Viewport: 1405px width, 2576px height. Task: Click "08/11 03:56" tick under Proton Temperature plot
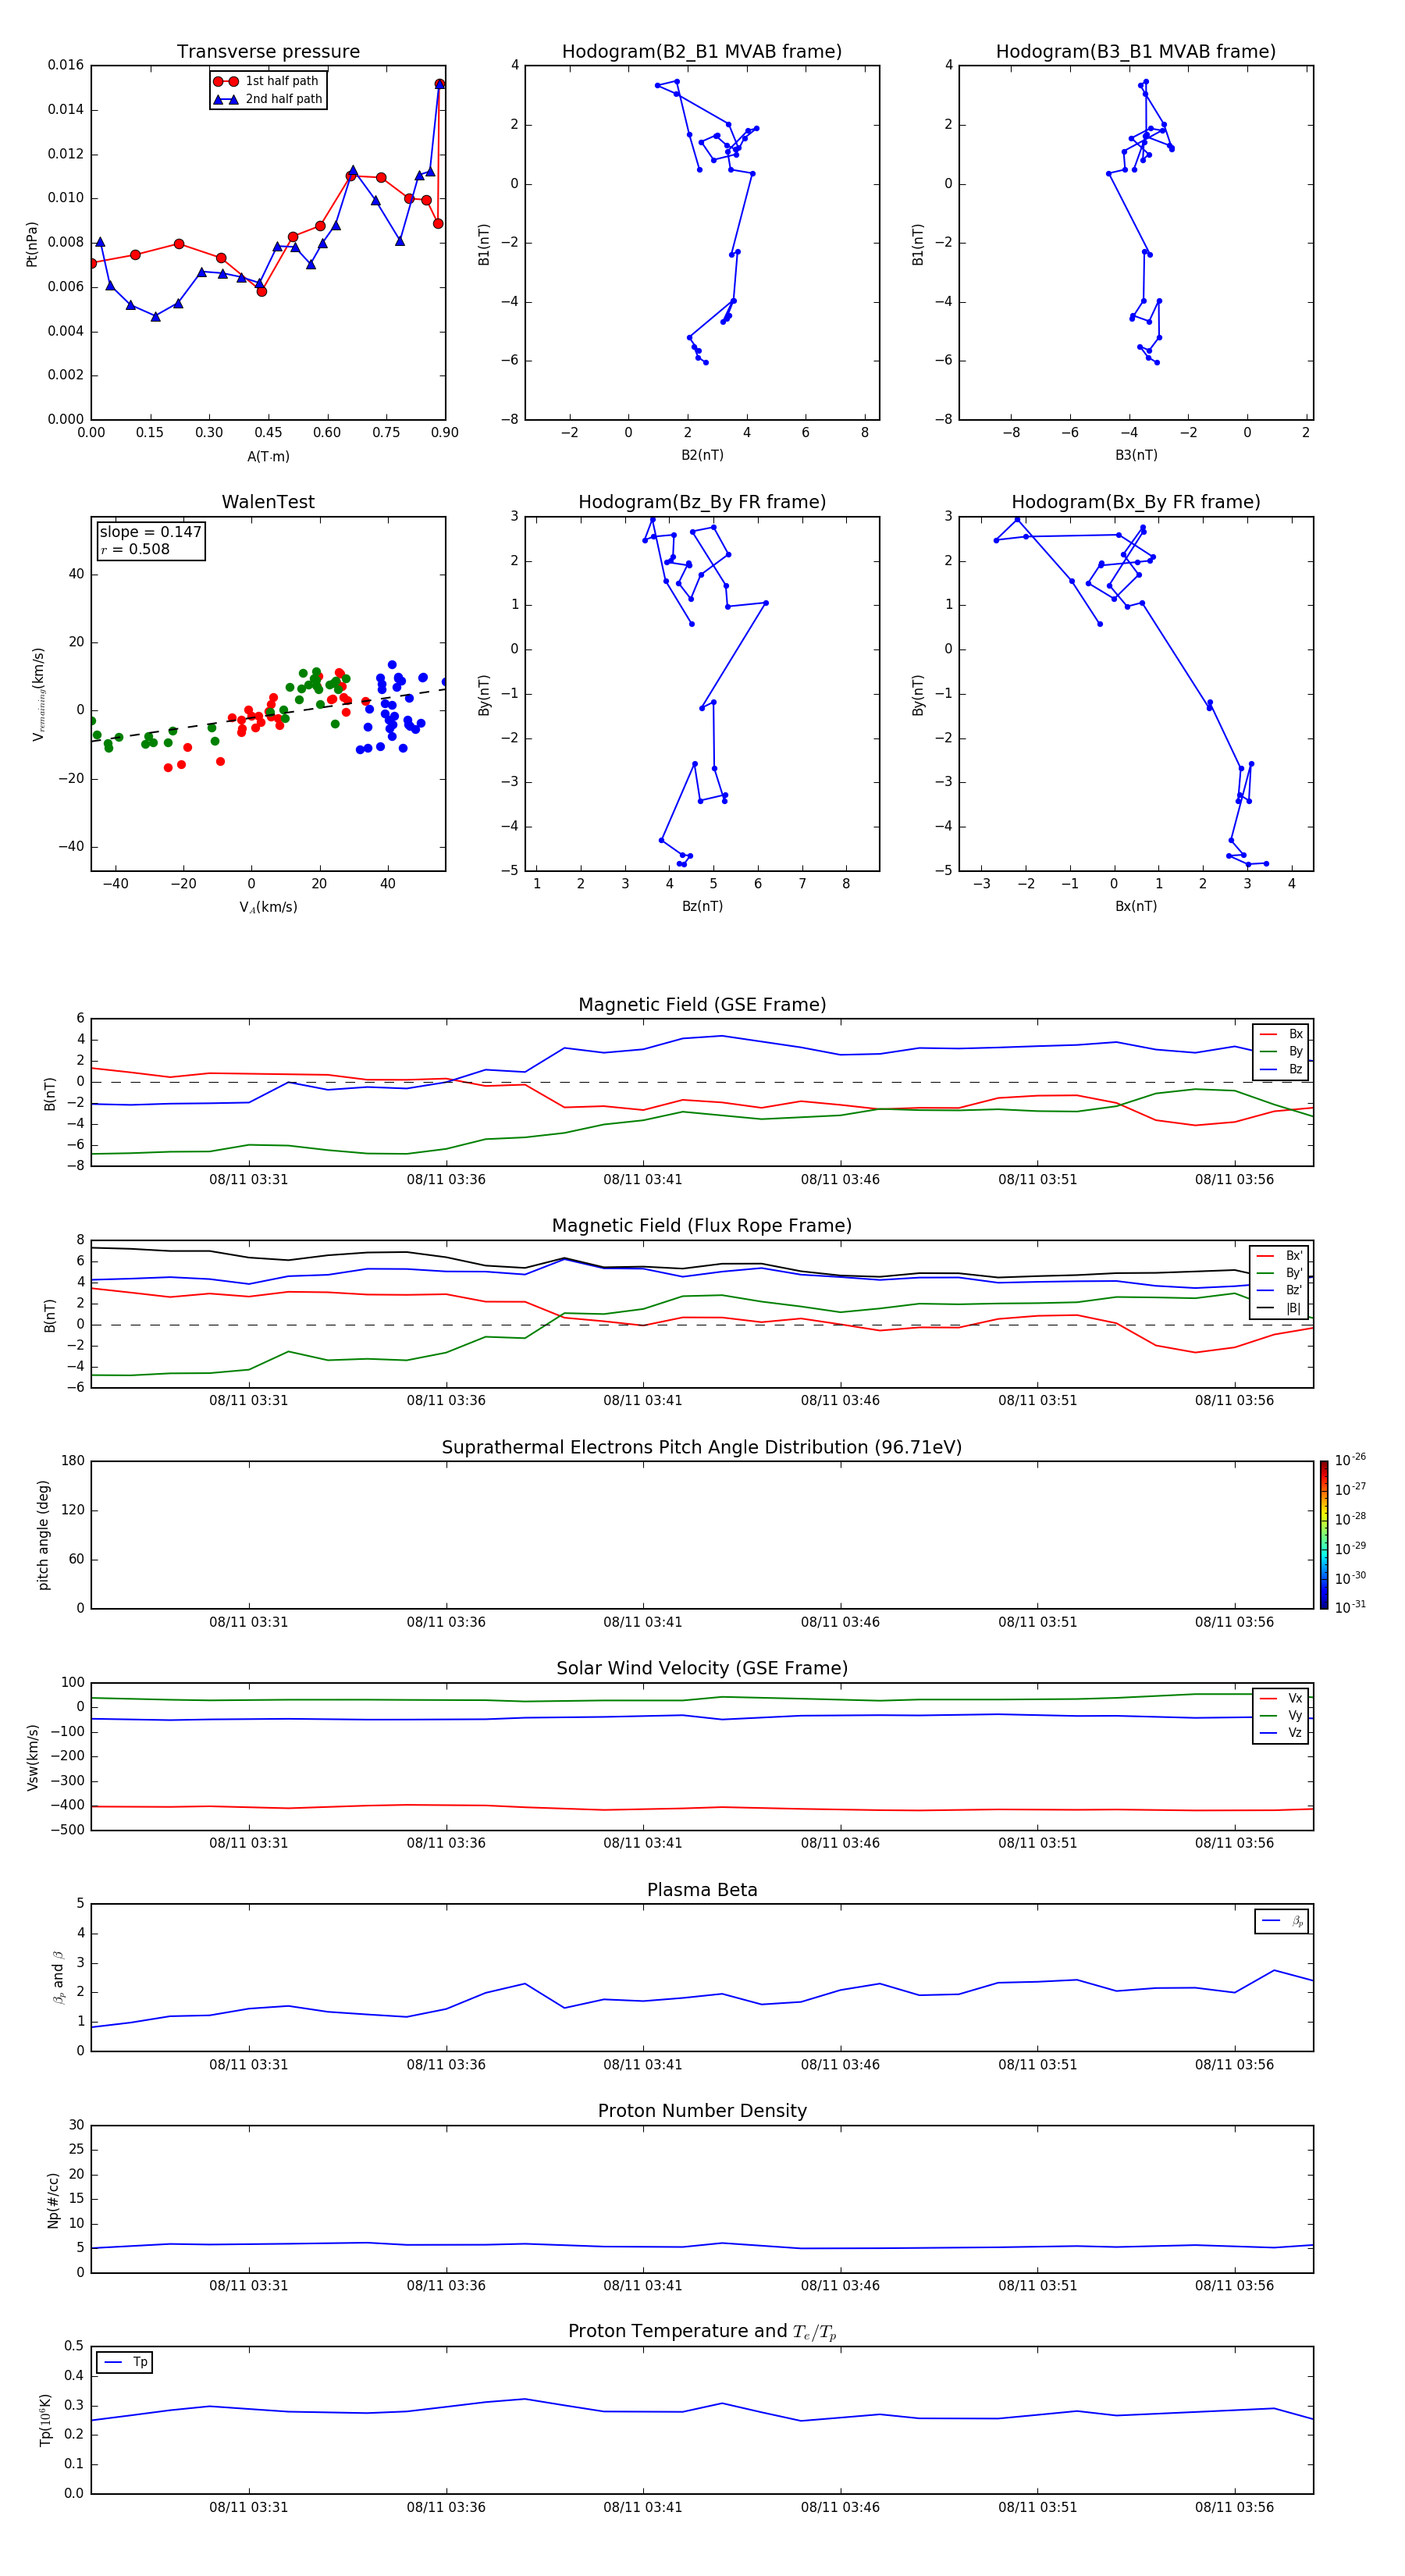(x=1234, y=2508)
